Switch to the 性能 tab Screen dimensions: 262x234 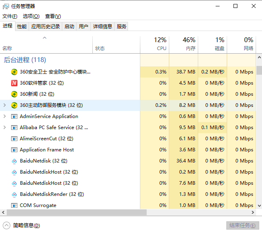click(x=22, y=26)
